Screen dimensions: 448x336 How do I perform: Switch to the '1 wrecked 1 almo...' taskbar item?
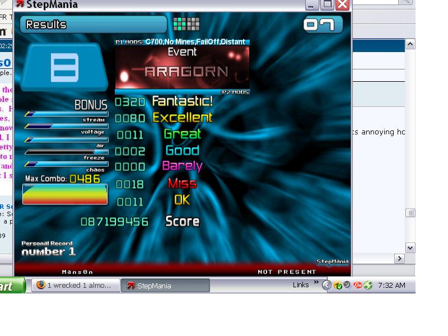76,285
